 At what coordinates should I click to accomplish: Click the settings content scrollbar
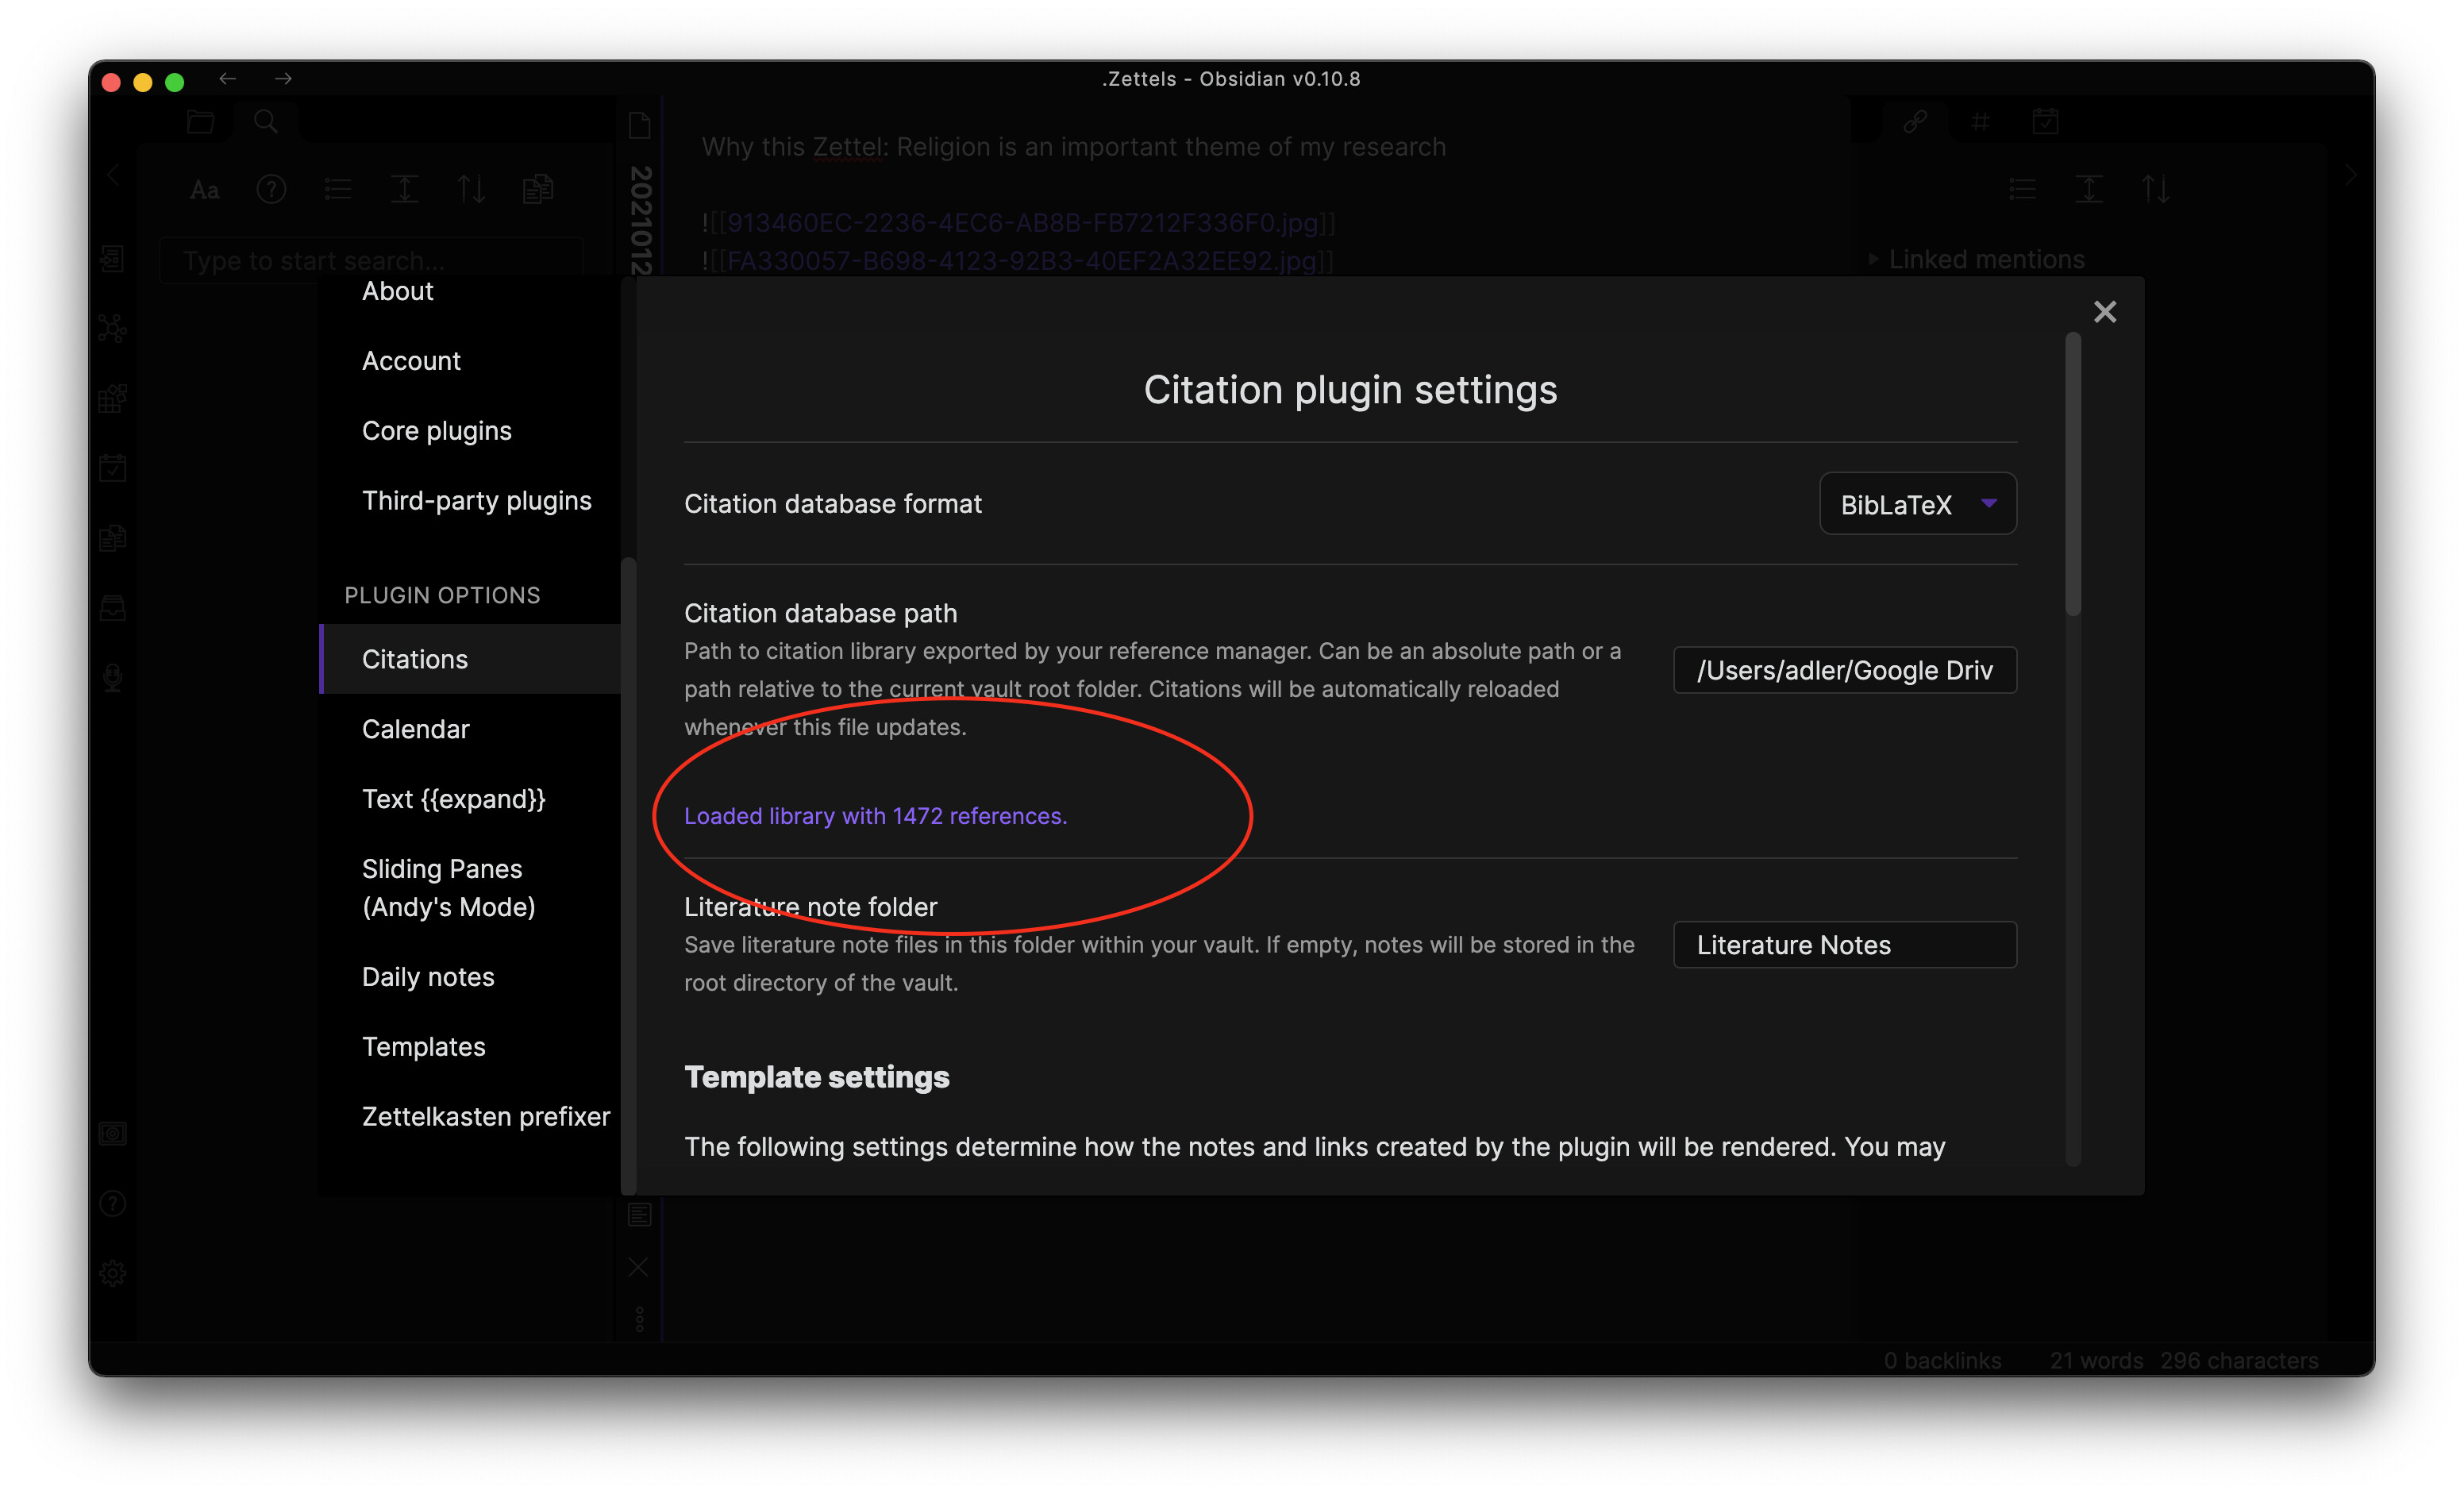[2073, 475]
